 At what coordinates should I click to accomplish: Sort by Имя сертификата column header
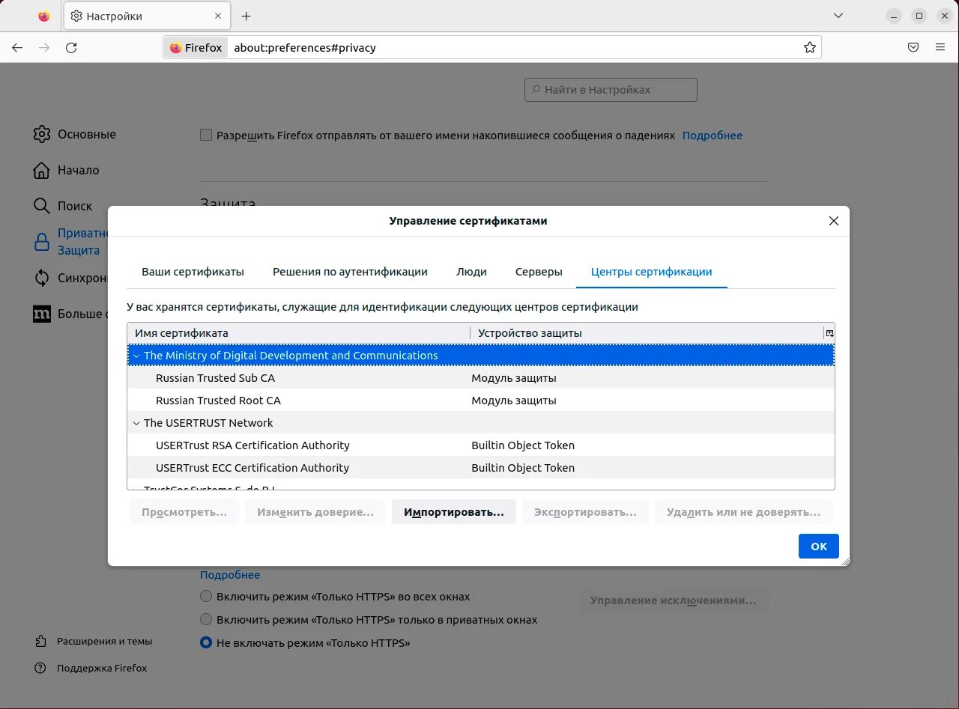point(298,333)
